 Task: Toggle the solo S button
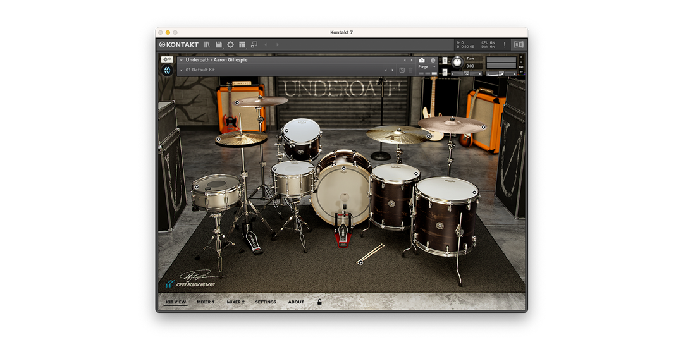click(x=445, y=59)
